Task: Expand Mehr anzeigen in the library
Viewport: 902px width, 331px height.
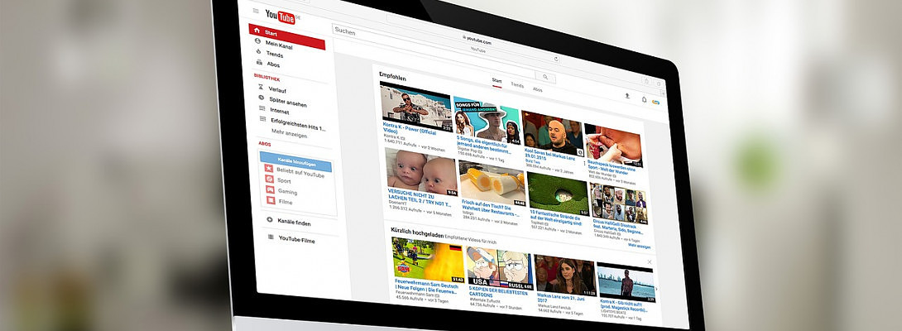Action: pyautogui.click(x=289, y=134)
